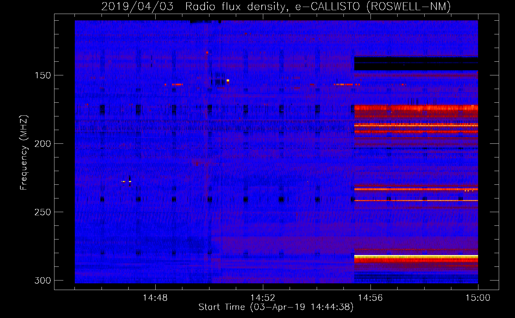
Task: Click the thin bright line near 242 MHz
Action: 416,201
